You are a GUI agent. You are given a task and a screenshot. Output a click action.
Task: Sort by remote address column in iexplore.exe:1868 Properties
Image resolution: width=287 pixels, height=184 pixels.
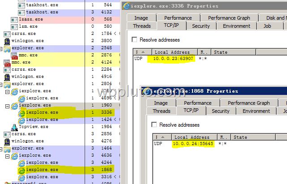tap(224, 137)
